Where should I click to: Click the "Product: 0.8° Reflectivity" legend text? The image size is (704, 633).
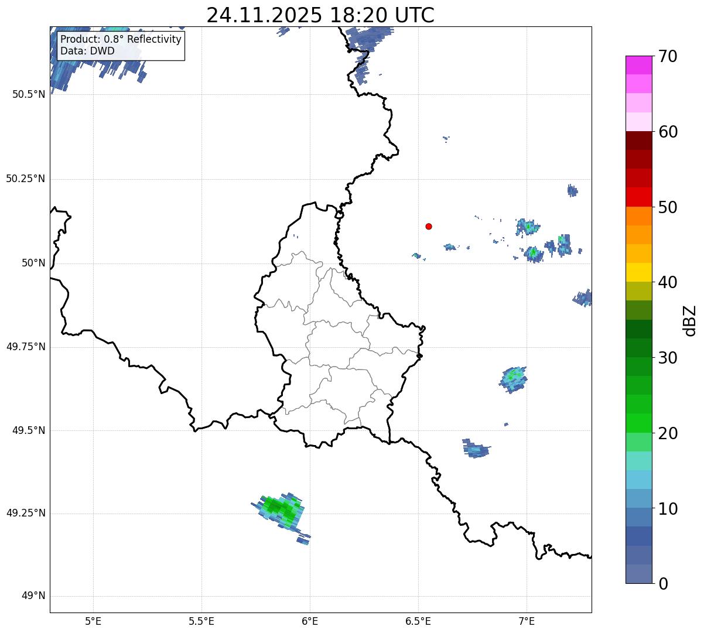(121, 39)
